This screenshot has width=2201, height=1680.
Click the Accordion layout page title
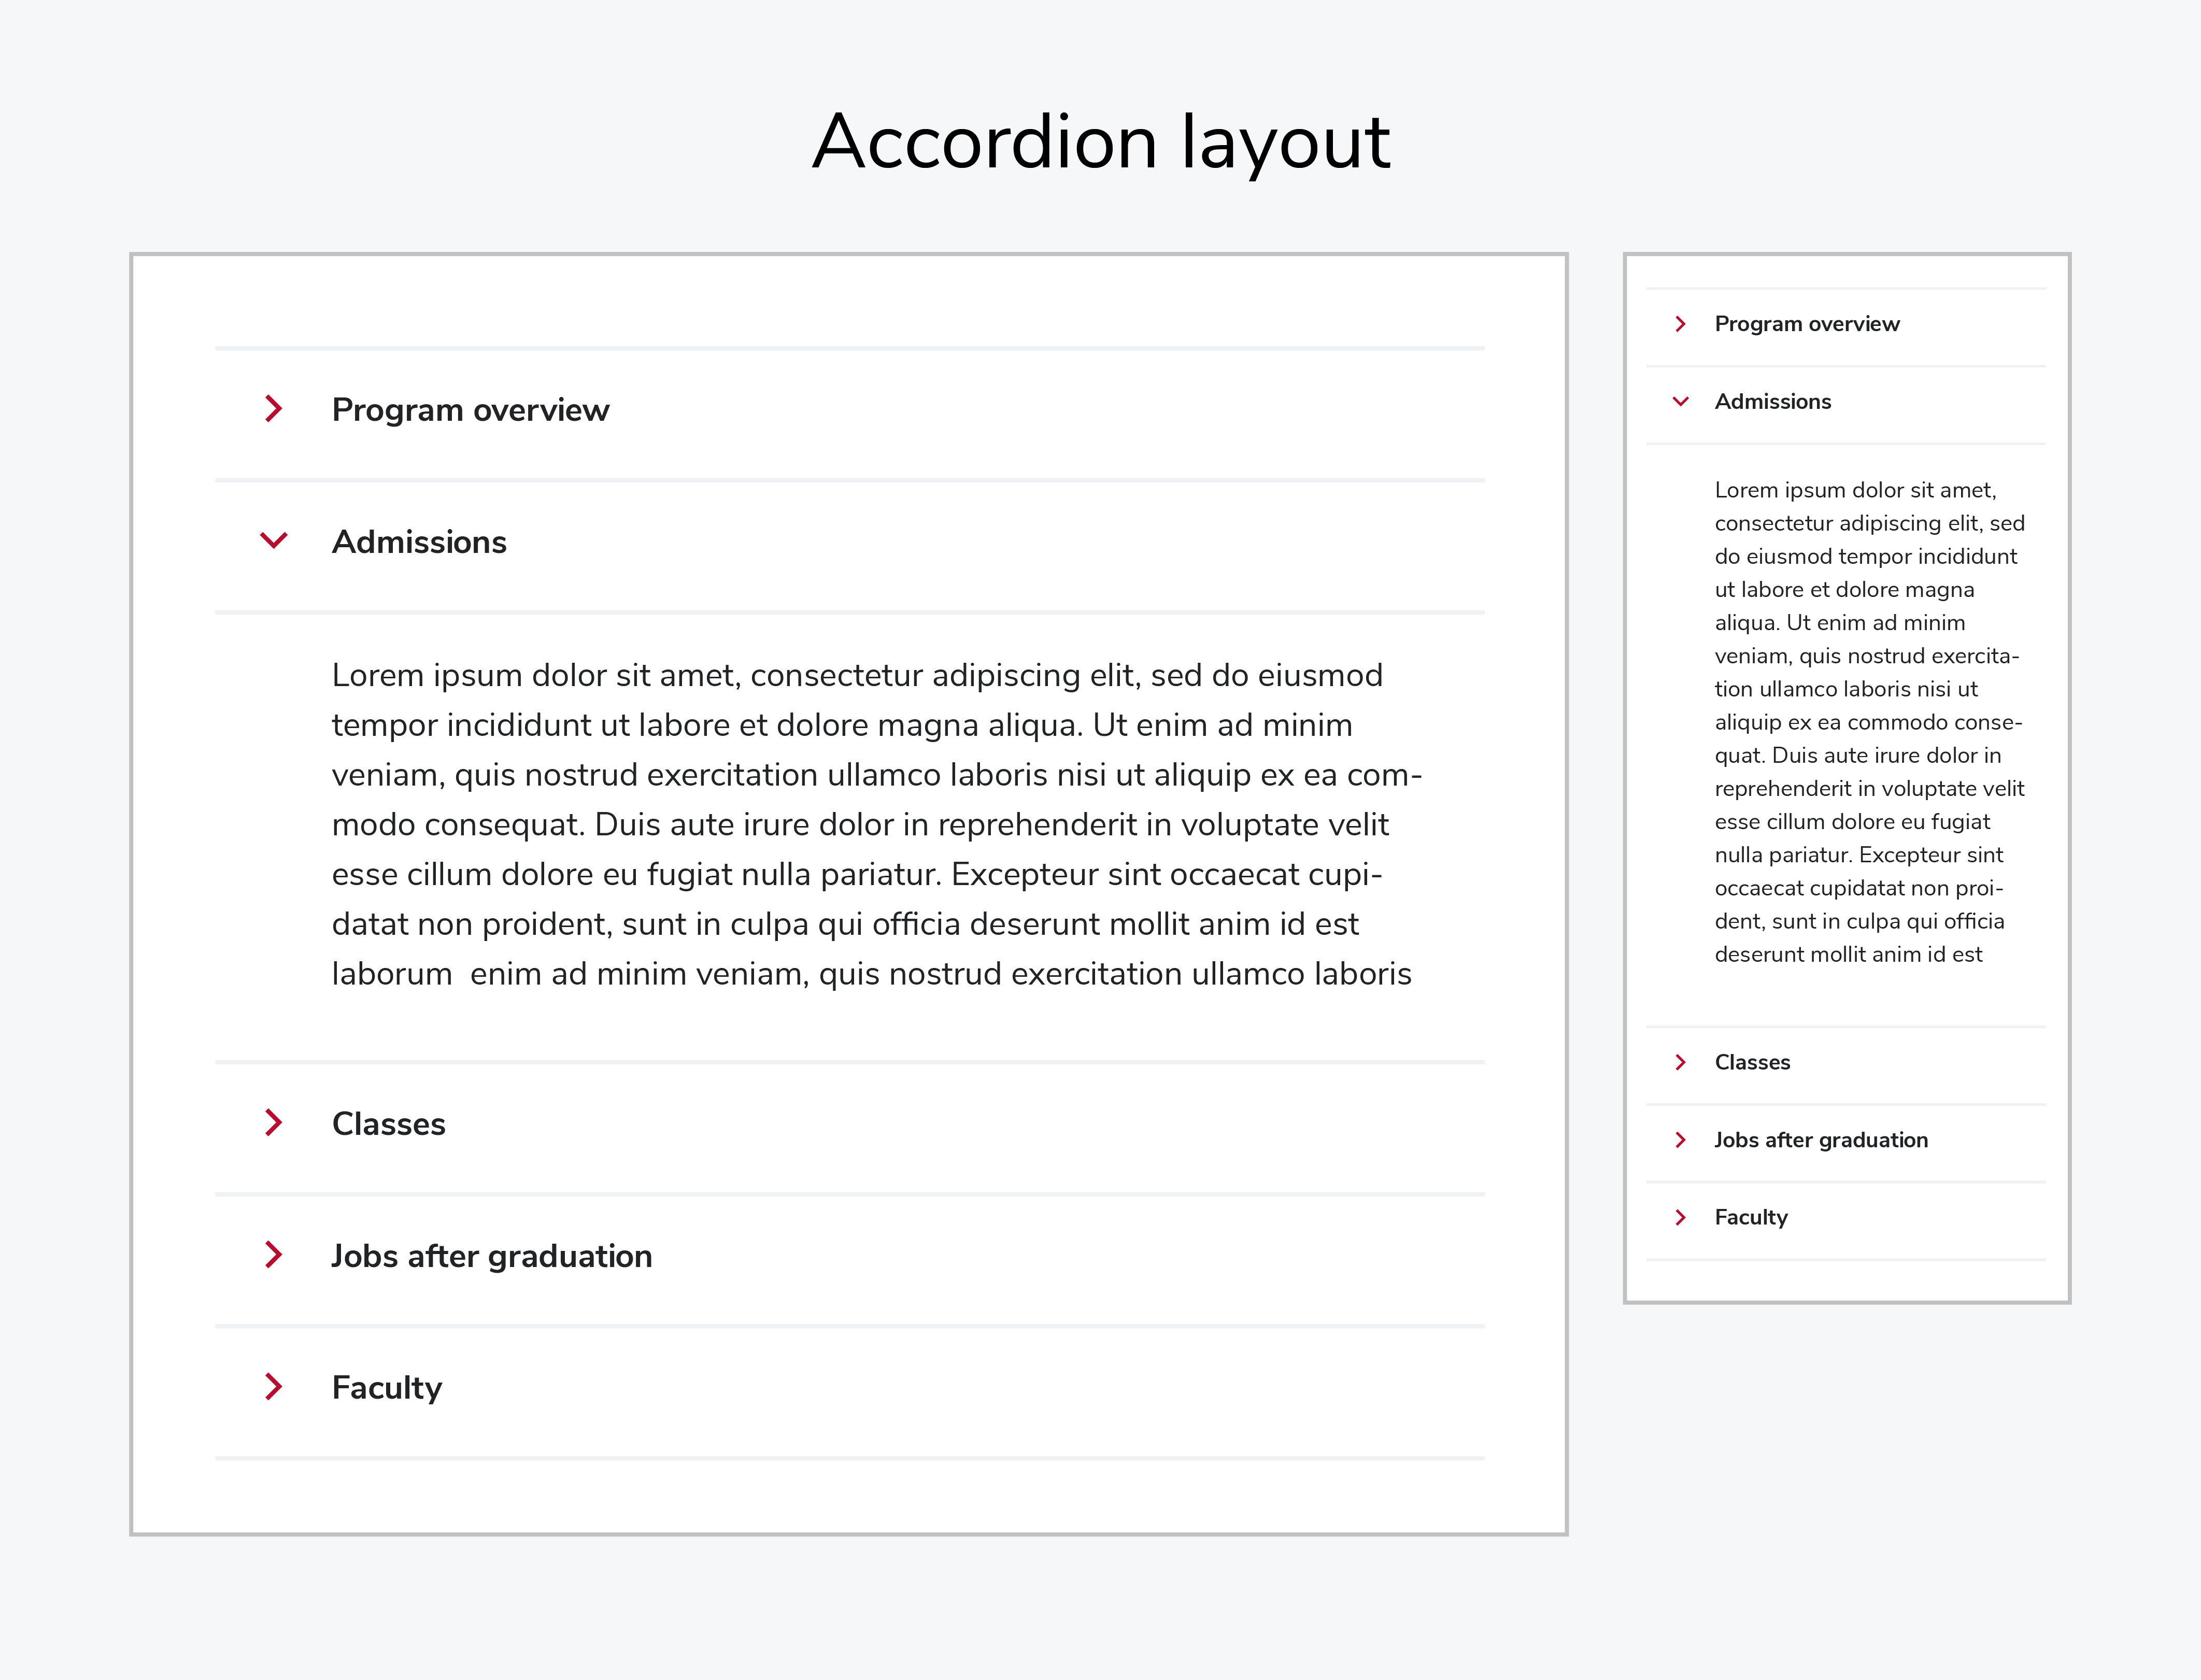(x=1100, y=142)
